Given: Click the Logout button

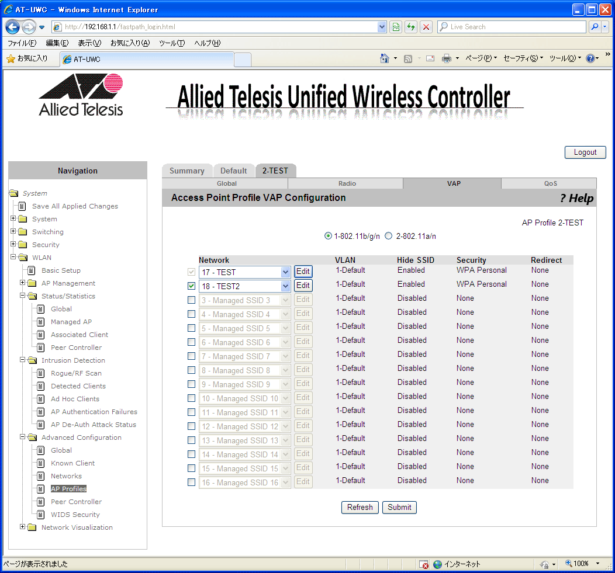Looking at the screenshot, I should coord(585,152).
